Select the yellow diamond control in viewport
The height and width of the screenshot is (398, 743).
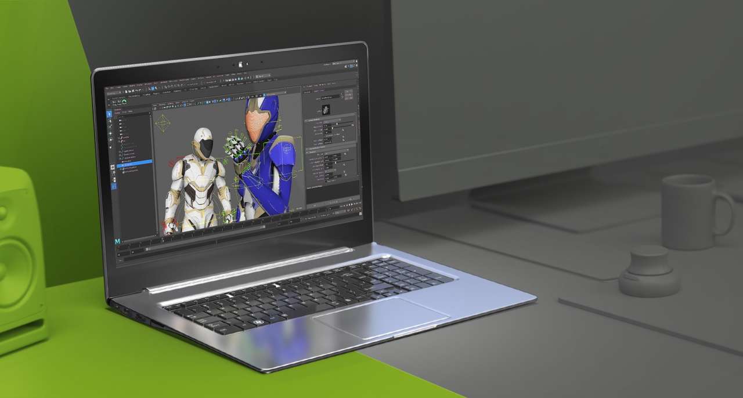click(163, 124)
